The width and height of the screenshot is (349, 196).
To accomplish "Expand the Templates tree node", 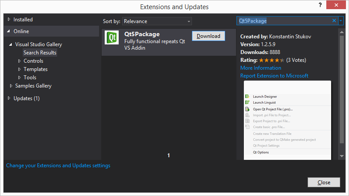I will 19,69.
